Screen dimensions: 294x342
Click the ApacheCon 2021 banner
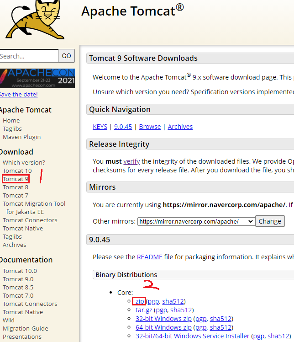tap(37, 78)
